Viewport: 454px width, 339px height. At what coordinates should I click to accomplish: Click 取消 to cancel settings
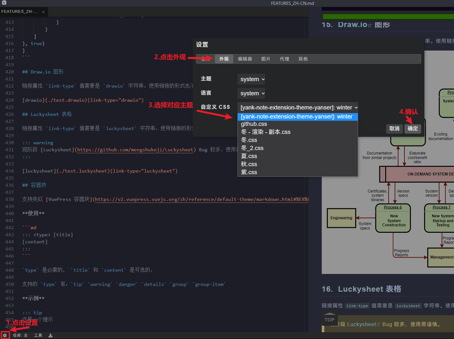(394, 128)
